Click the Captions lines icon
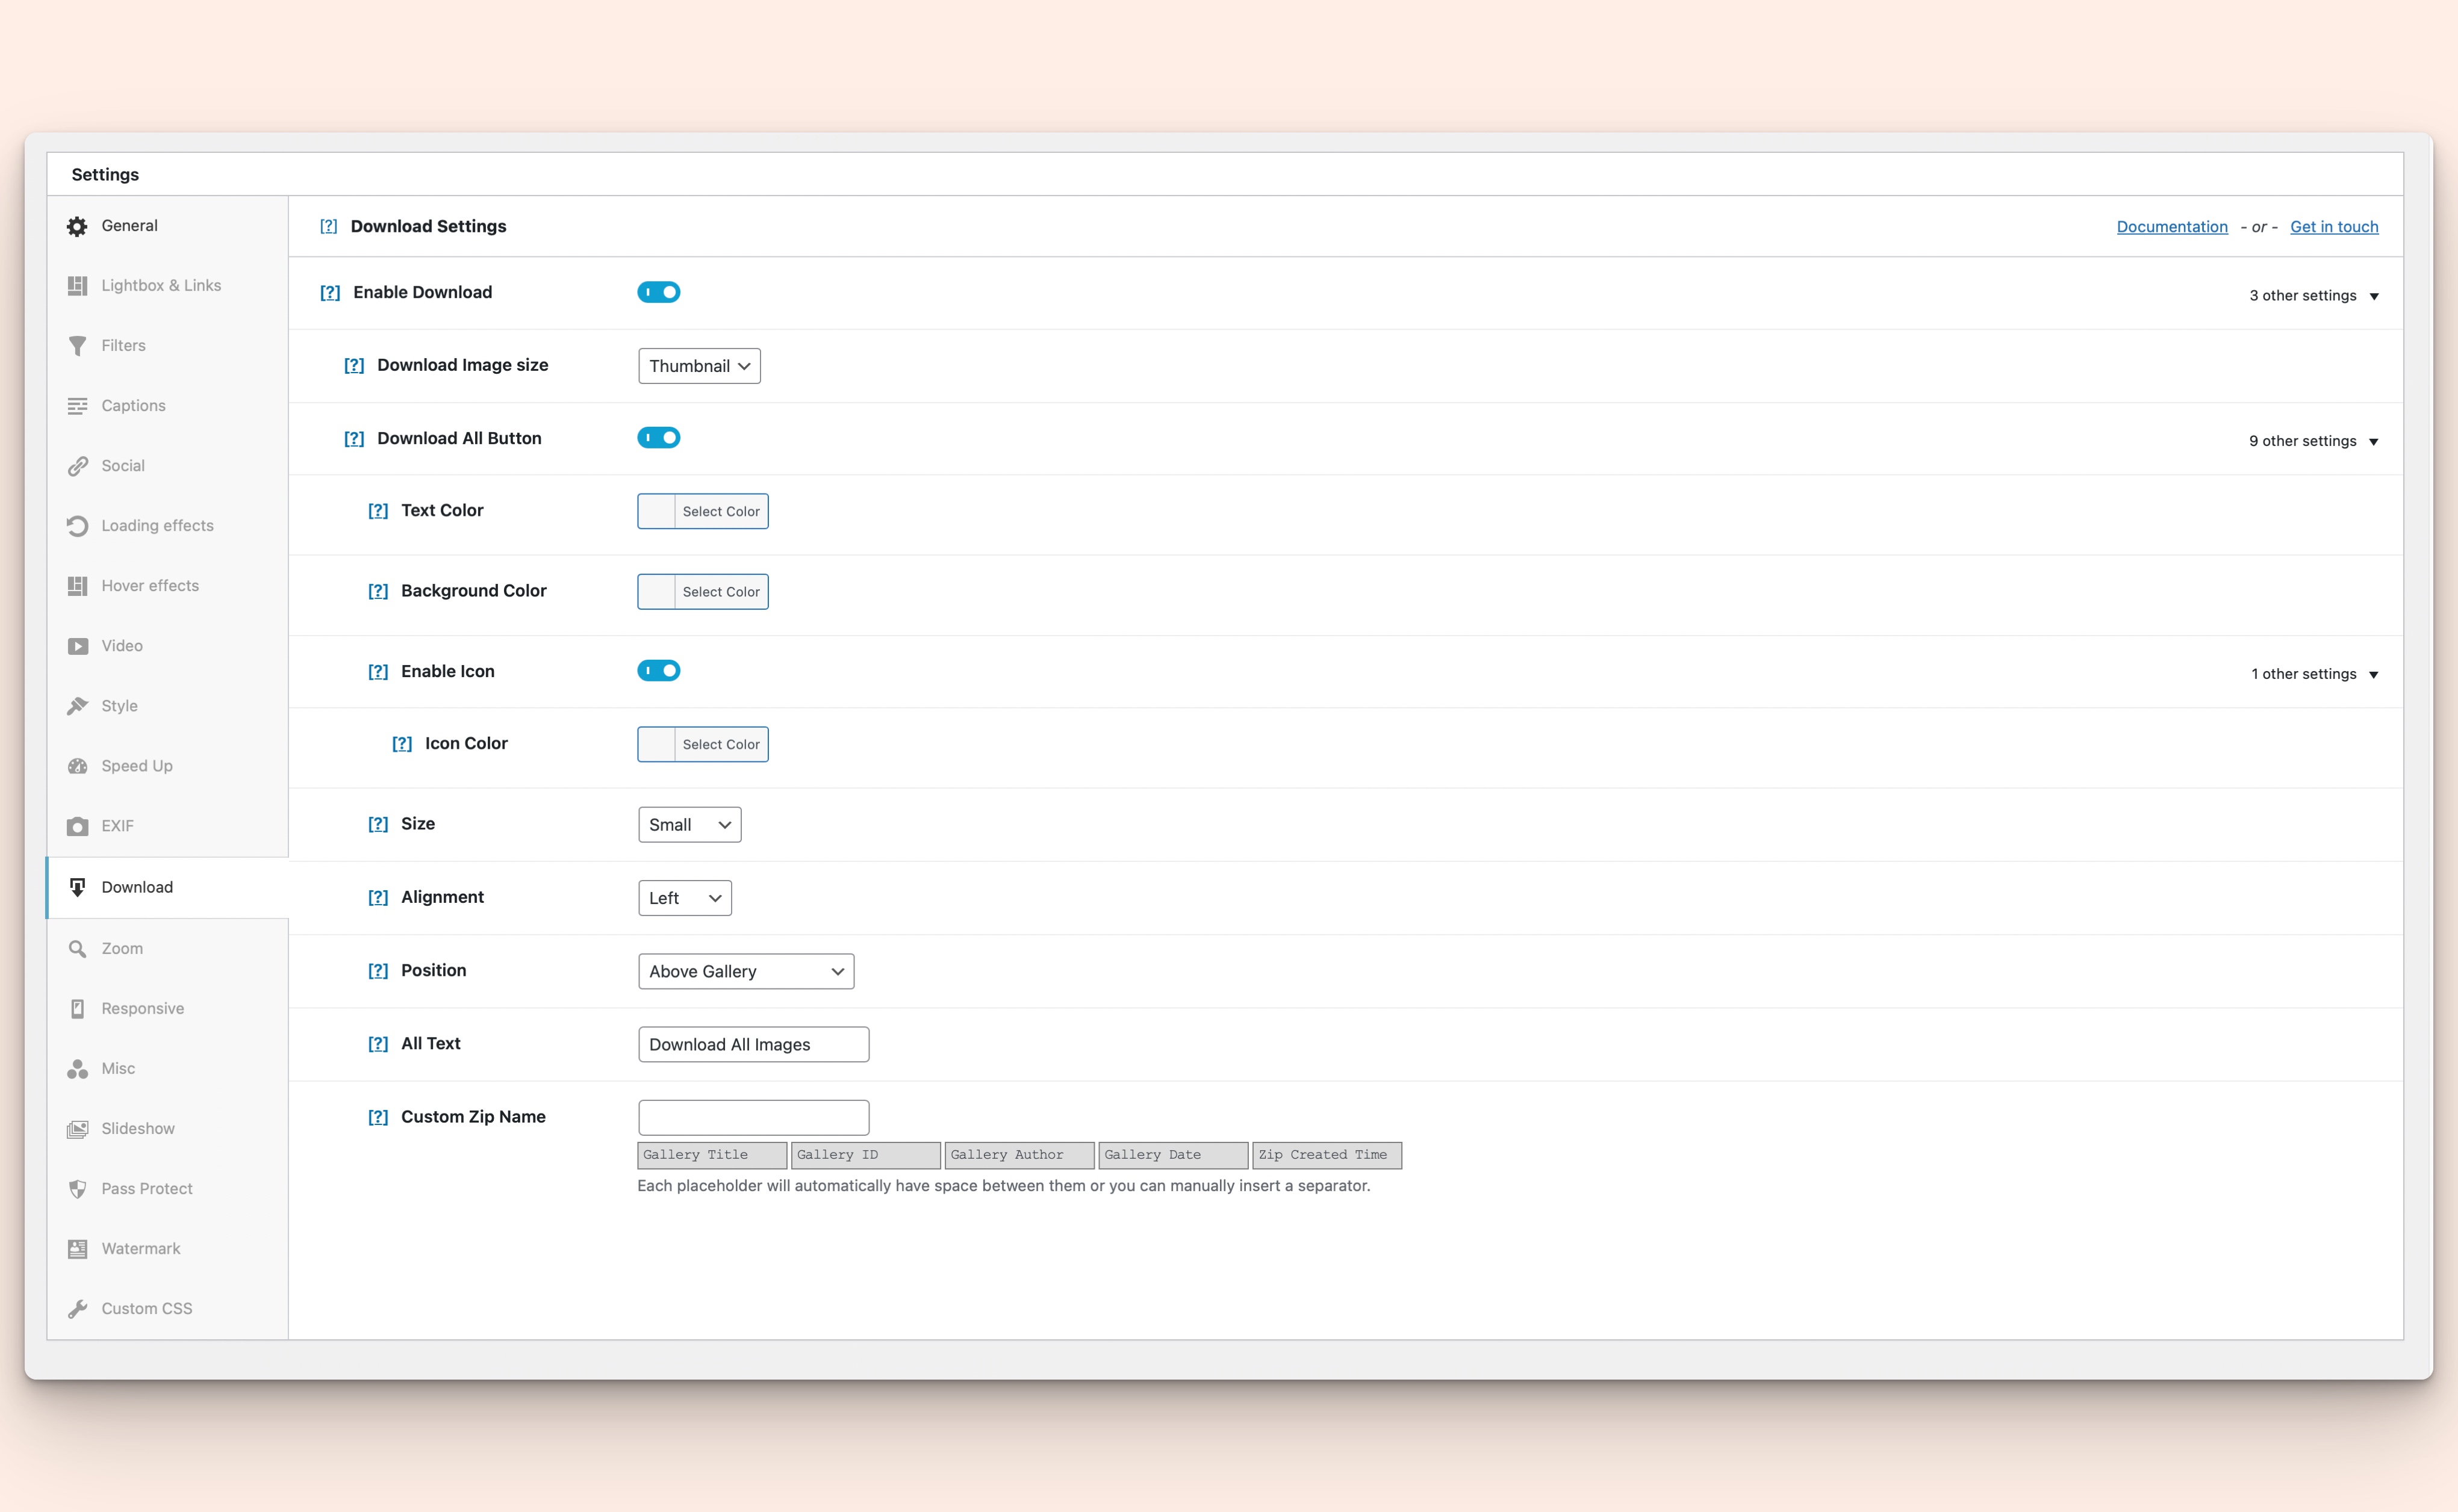This screenshot has height=1512, width=2458. point(77,406)
